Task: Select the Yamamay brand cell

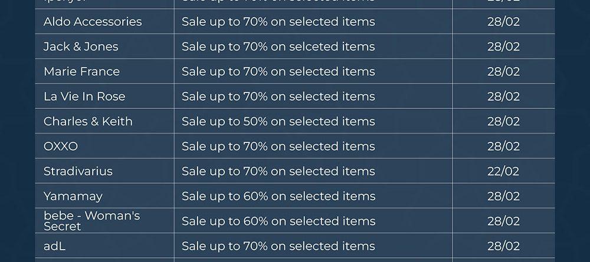Action: (73, 196)
